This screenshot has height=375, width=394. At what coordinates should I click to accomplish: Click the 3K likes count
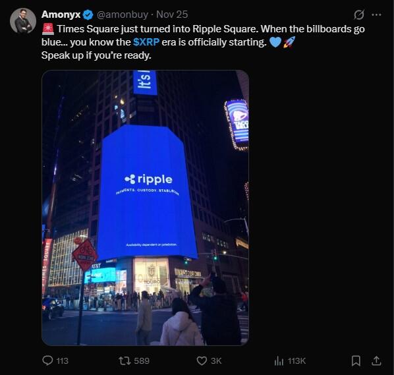[x=216, y=361]
